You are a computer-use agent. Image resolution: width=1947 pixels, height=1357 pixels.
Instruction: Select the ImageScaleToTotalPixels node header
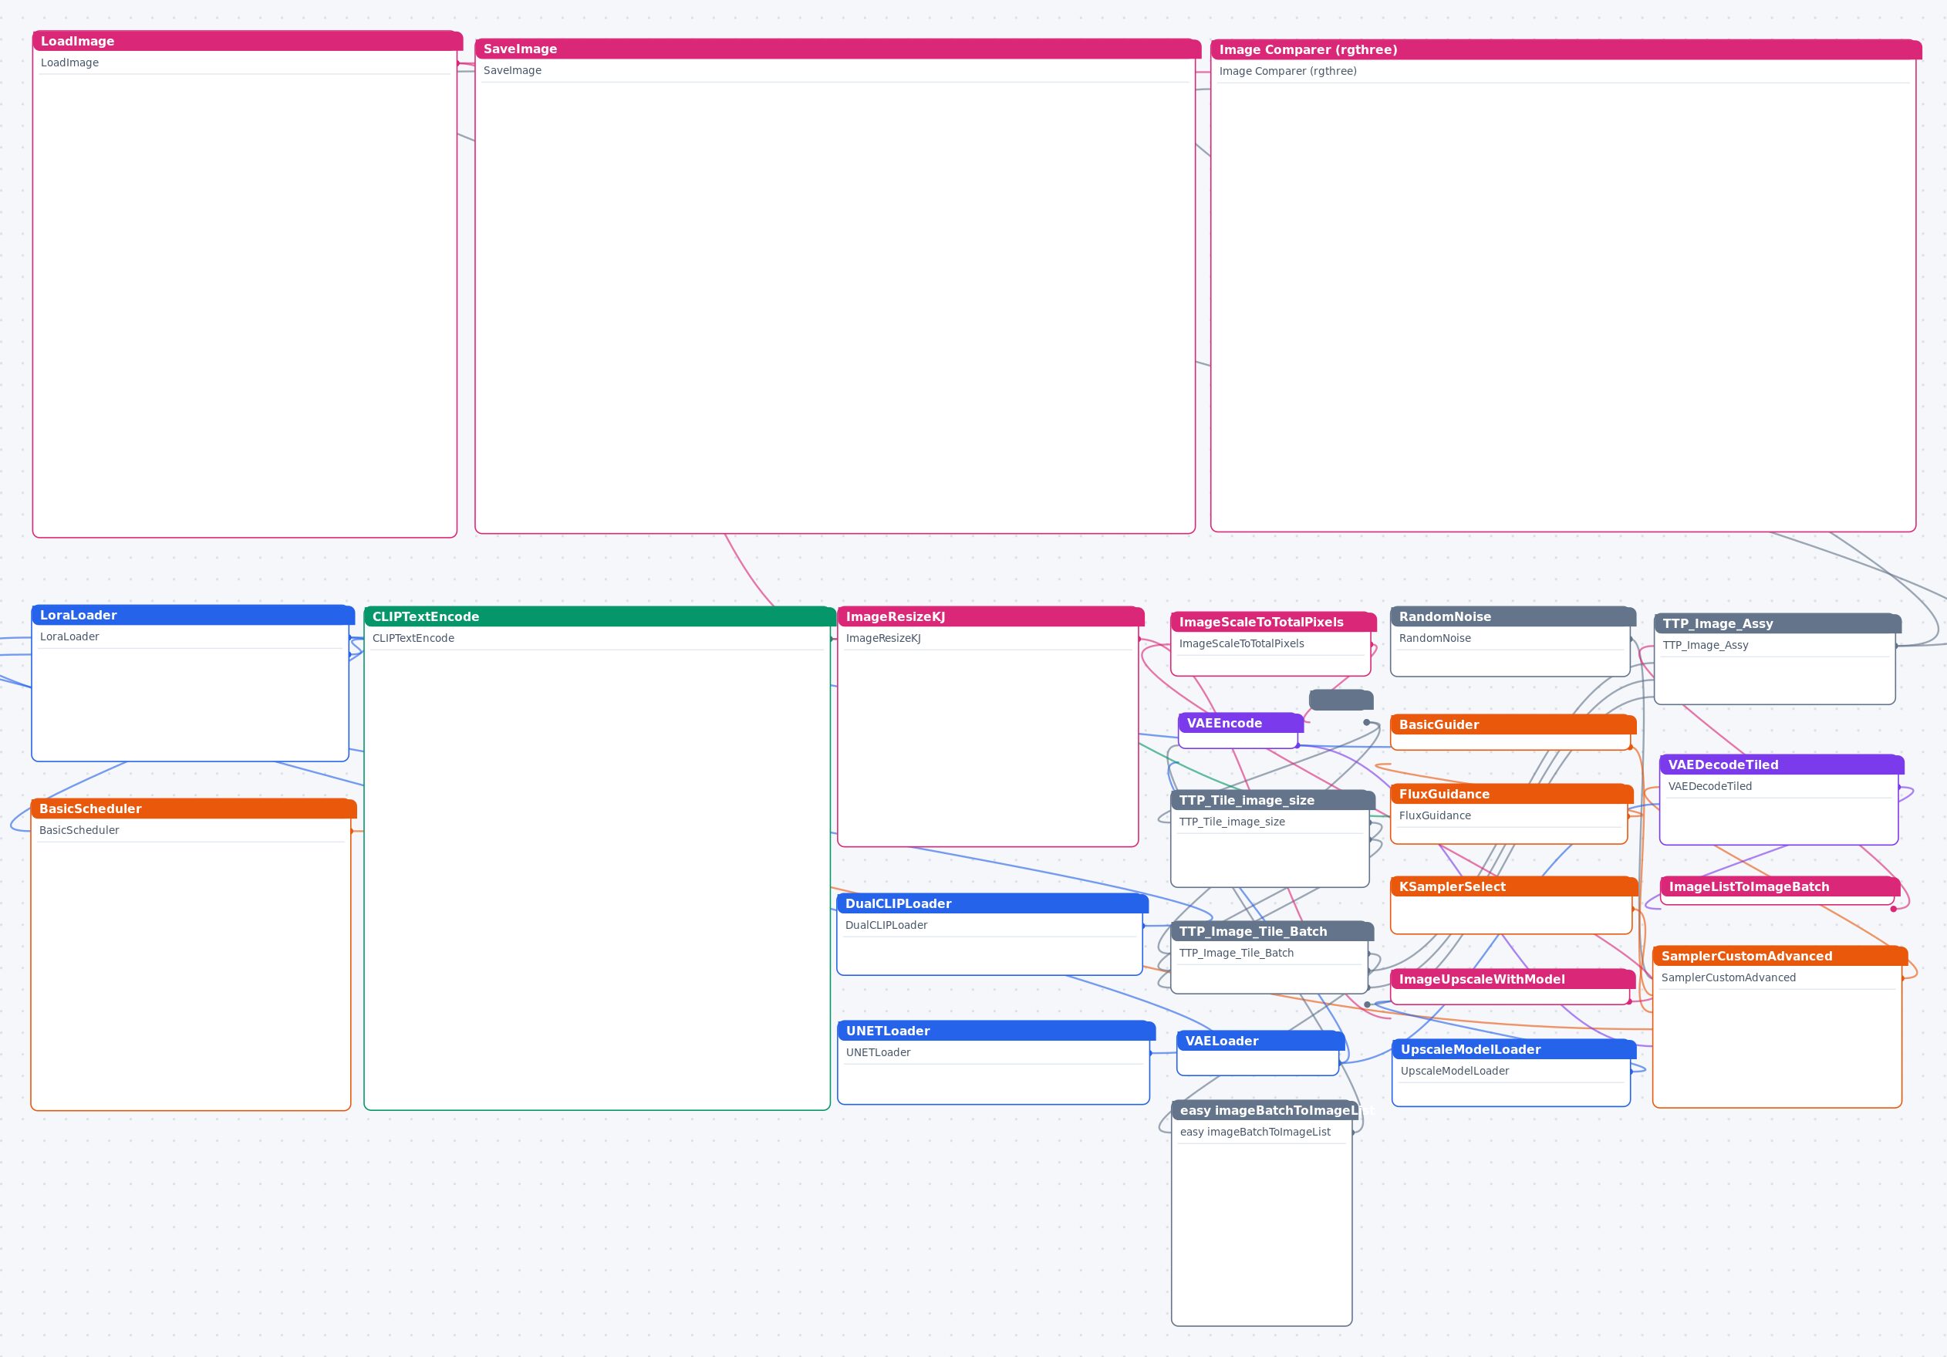coord(1273,622)
